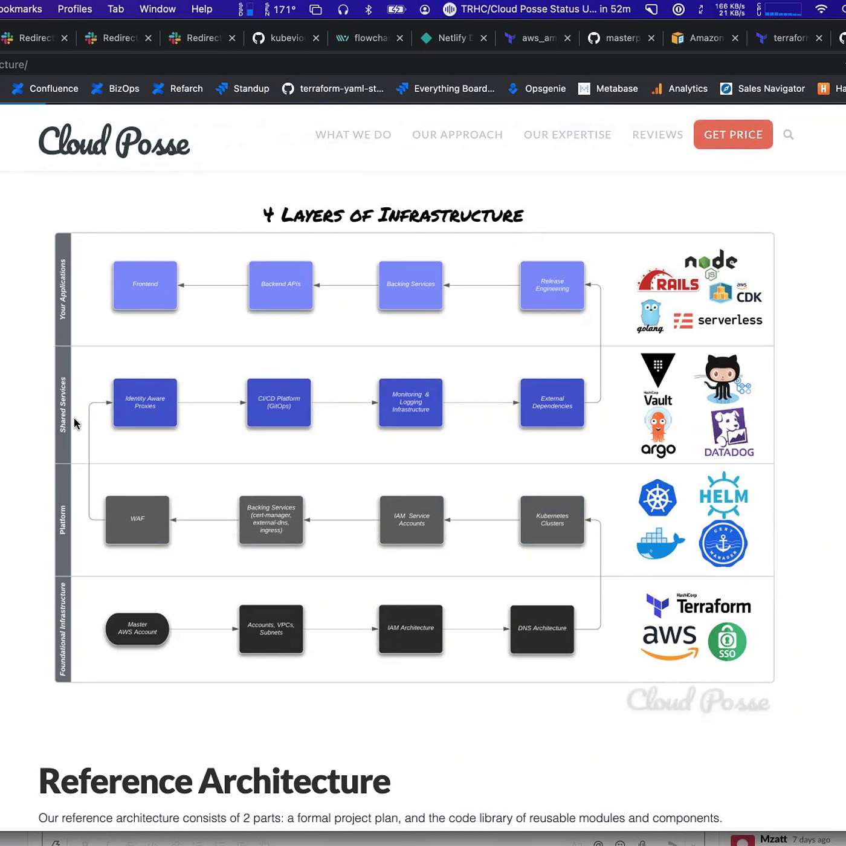The image size is (846, 846).
Task: Click the GET PRICE button
Action: tap(732, 135)
